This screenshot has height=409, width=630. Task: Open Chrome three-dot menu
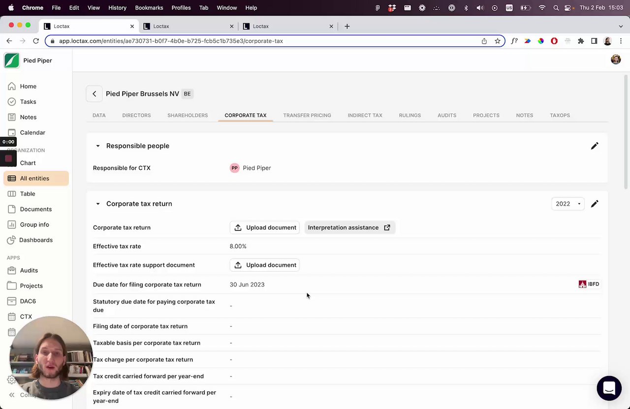coord(621,41)
